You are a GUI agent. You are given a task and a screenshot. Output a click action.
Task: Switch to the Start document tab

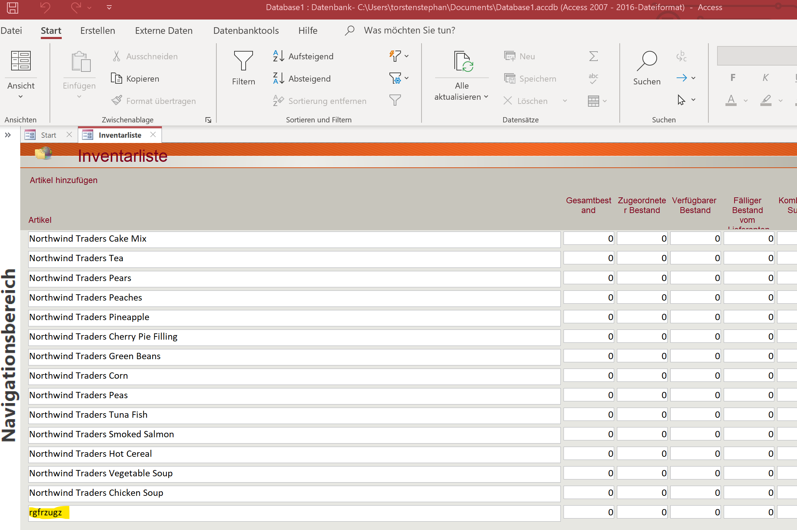pos(48,135)
